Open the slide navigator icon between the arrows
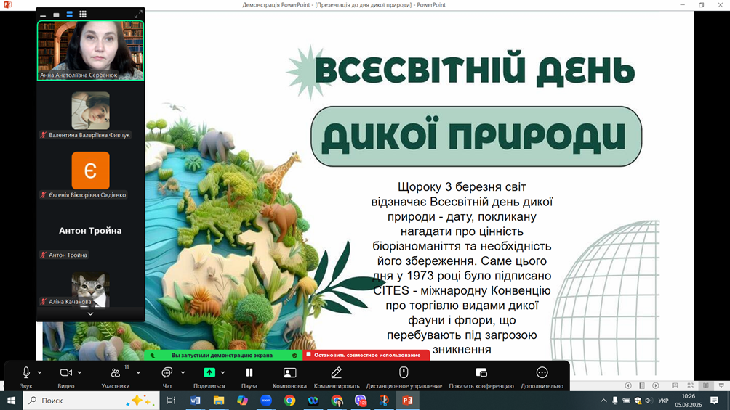 (x=642, y=386)
